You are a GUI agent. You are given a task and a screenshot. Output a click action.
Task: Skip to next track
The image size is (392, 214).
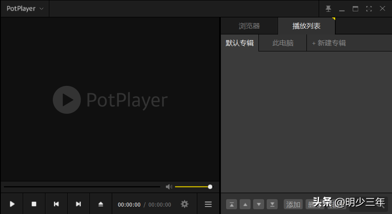click(79, 204)
